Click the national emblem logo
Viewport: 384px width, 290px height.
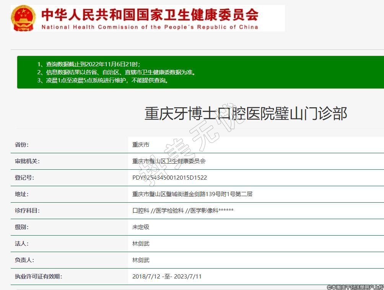23,18
